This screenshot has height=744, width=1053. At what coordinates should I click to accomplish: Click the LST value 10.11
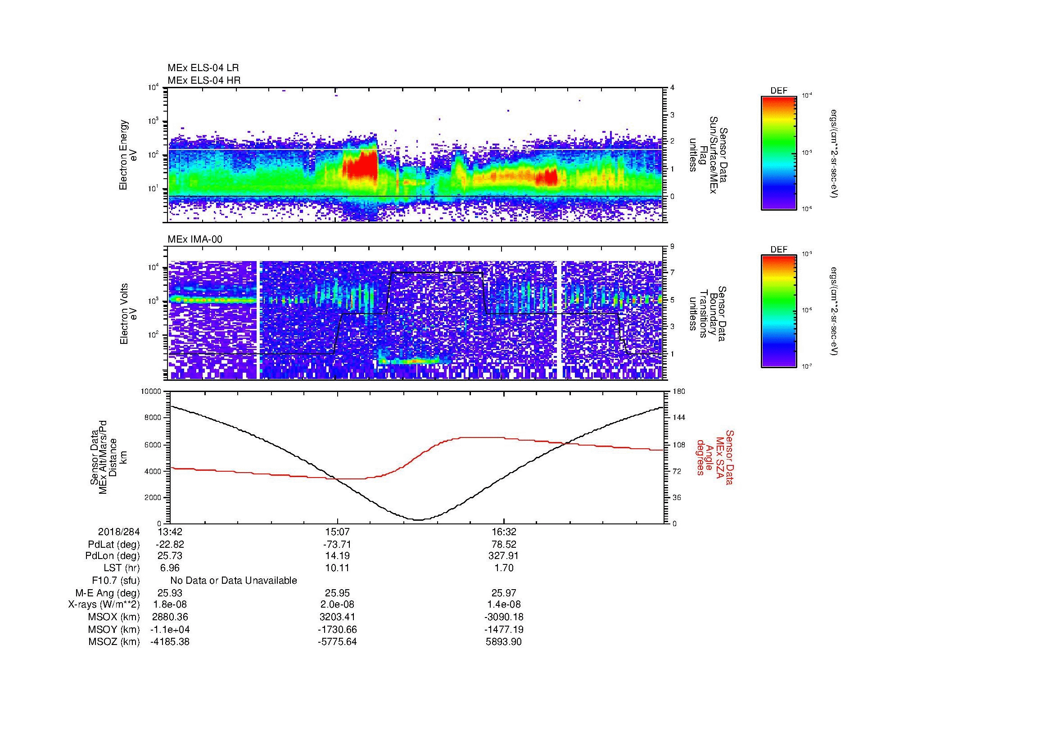point(337,568)
